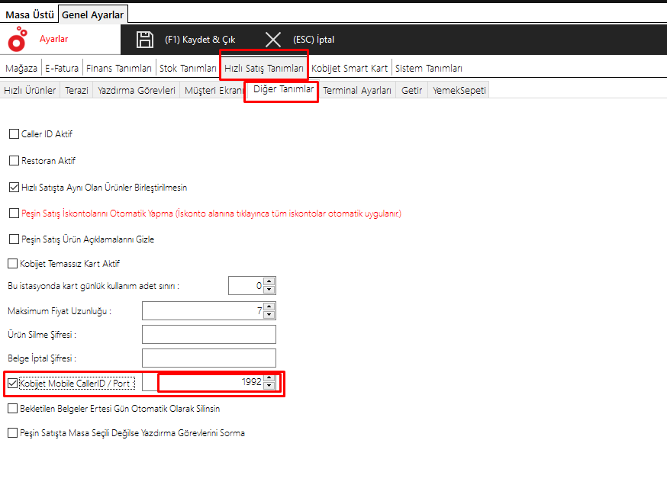Open Terminal Ayarları subtab

[x=357, y=90]
